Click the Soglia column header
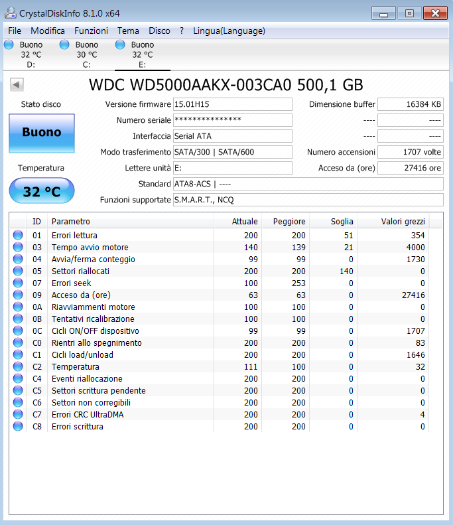453x525 pixels. click(334, 221)
